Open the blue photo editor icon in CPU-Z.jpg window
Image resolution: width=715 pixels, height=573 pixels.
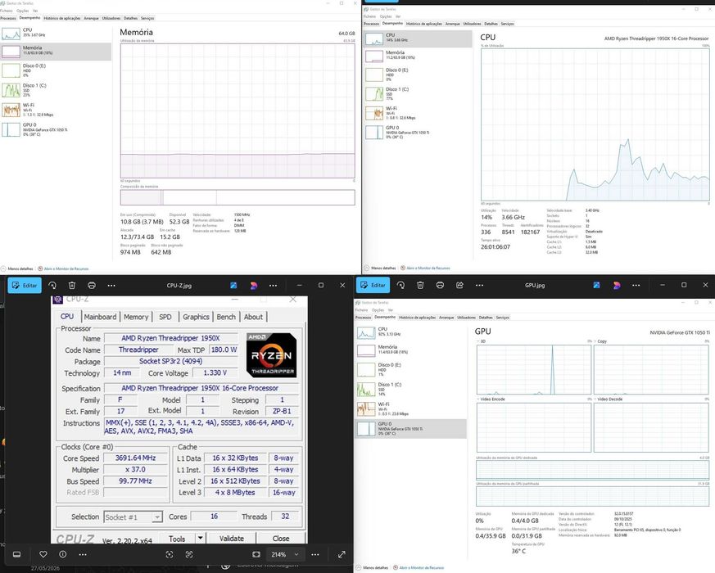tap(233, 286)
